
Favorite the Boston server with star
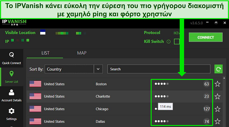click(x=217, y=84)
